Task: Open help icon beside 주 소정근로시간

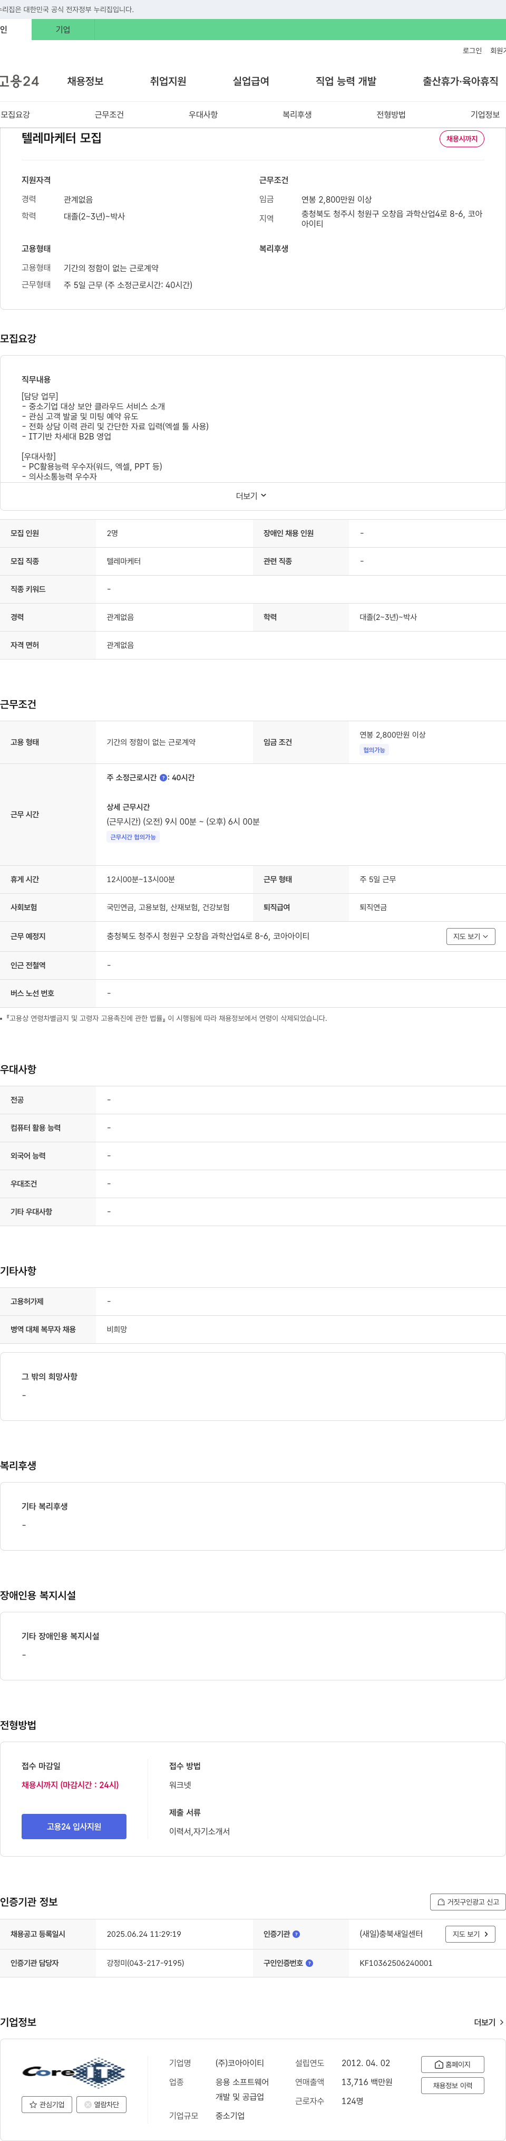Action: (163, 778)
